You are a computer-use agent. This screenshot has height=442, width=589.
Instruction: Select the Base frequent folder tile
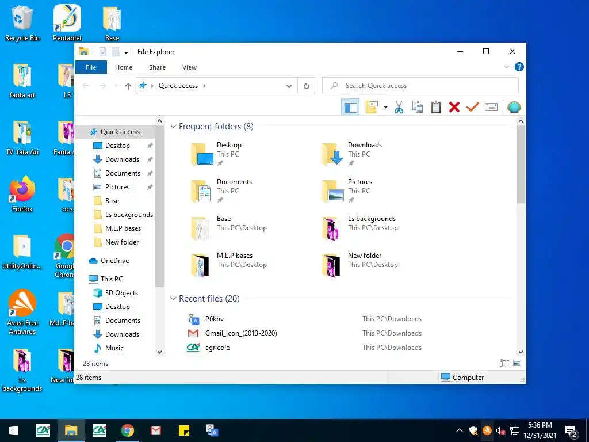point(228,228)
